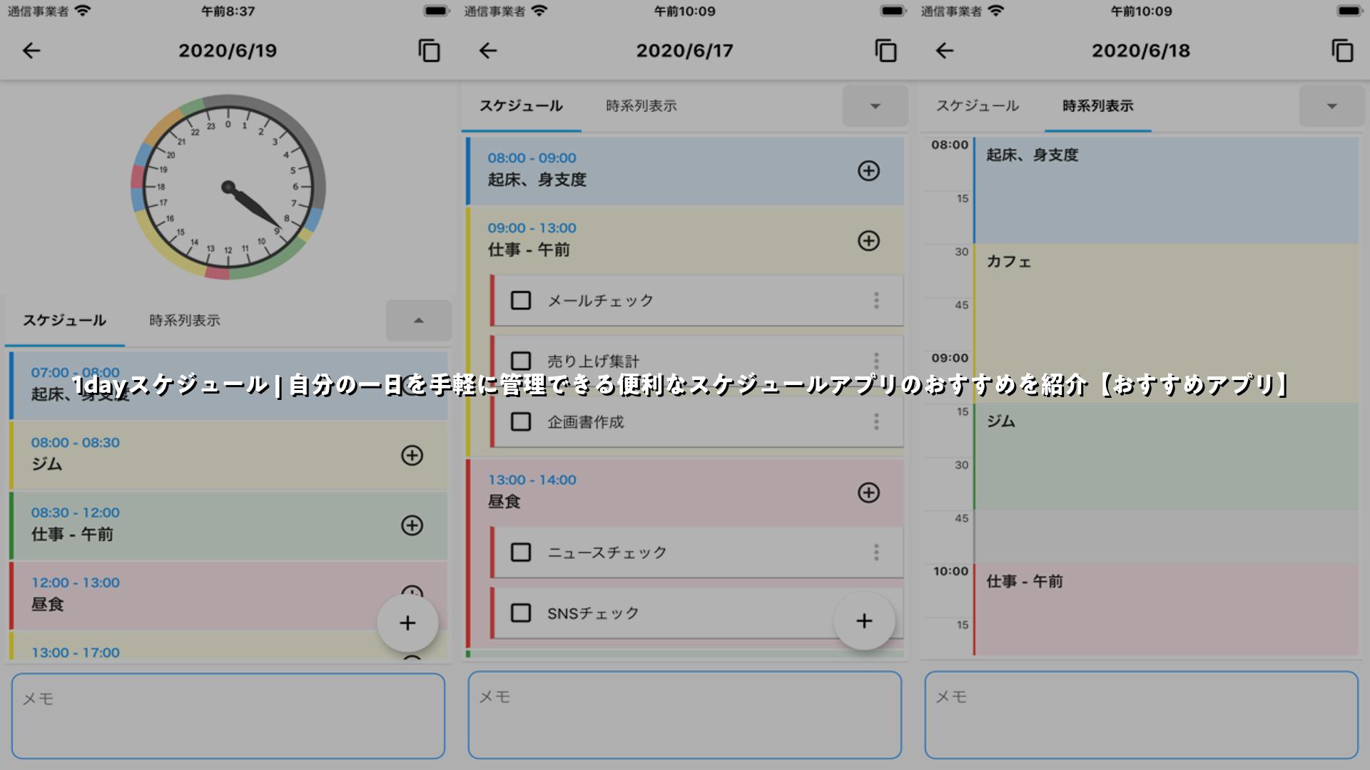1370x770 pixels.
Task: Tap the 24-hour clock dial
Action: tap(228, 187)
